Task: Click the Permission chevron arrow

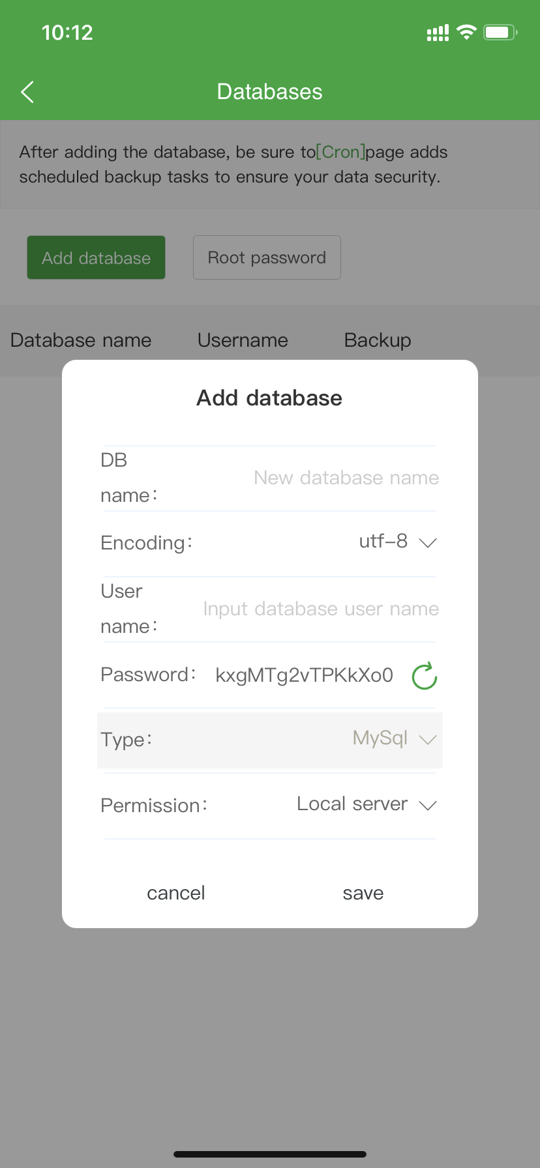Action: tap(428, 806)
